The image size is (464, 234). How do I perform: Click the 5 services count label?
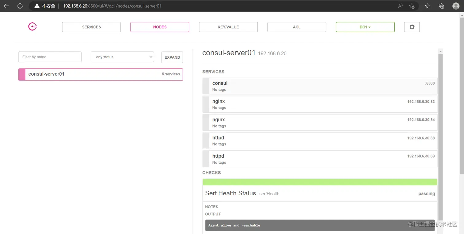pyautogui.click(x=171, y=74)
